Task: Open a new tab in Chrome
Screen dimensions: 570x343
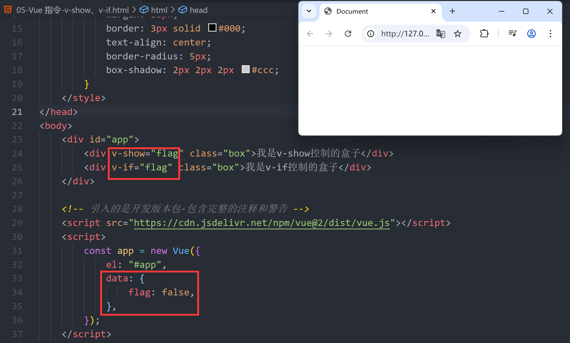Action: (x=452, y=11)
